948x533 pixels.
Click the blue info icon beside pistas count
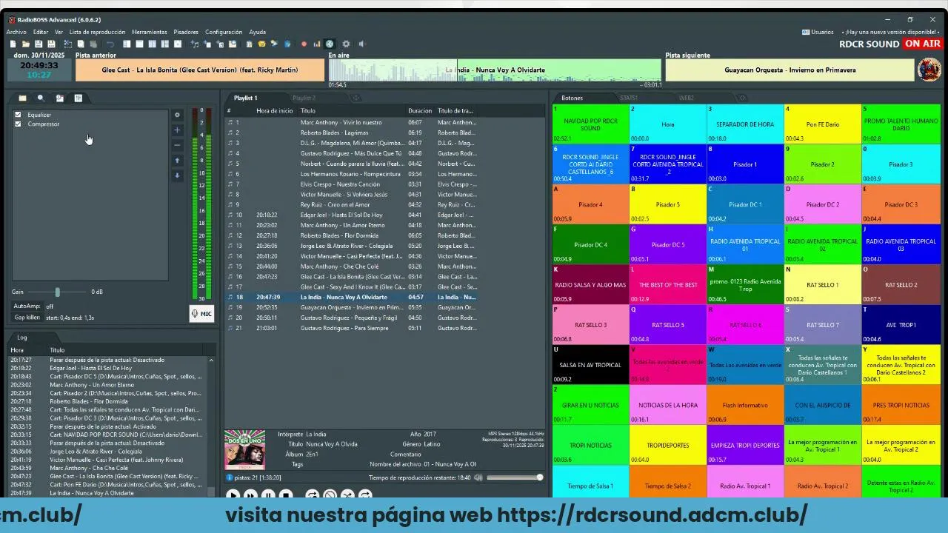tap(230, 477)
